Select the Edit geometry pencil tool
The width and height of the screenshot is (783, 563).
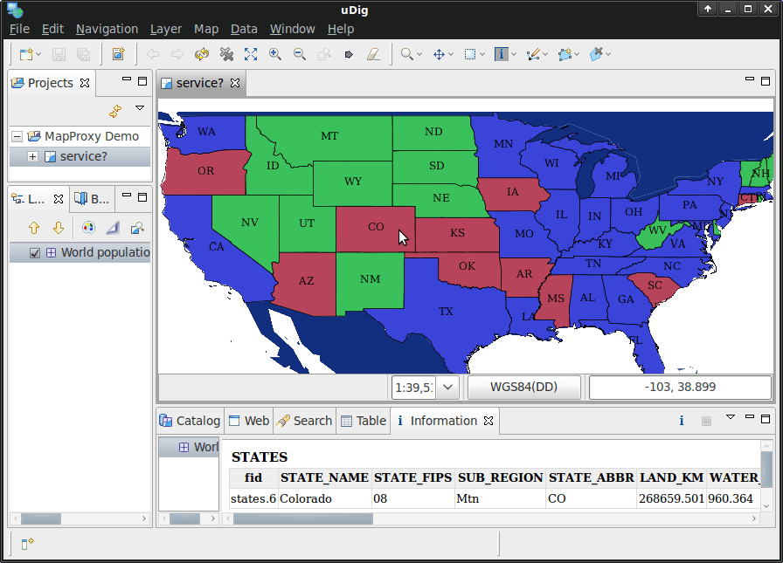coord(533,54)
